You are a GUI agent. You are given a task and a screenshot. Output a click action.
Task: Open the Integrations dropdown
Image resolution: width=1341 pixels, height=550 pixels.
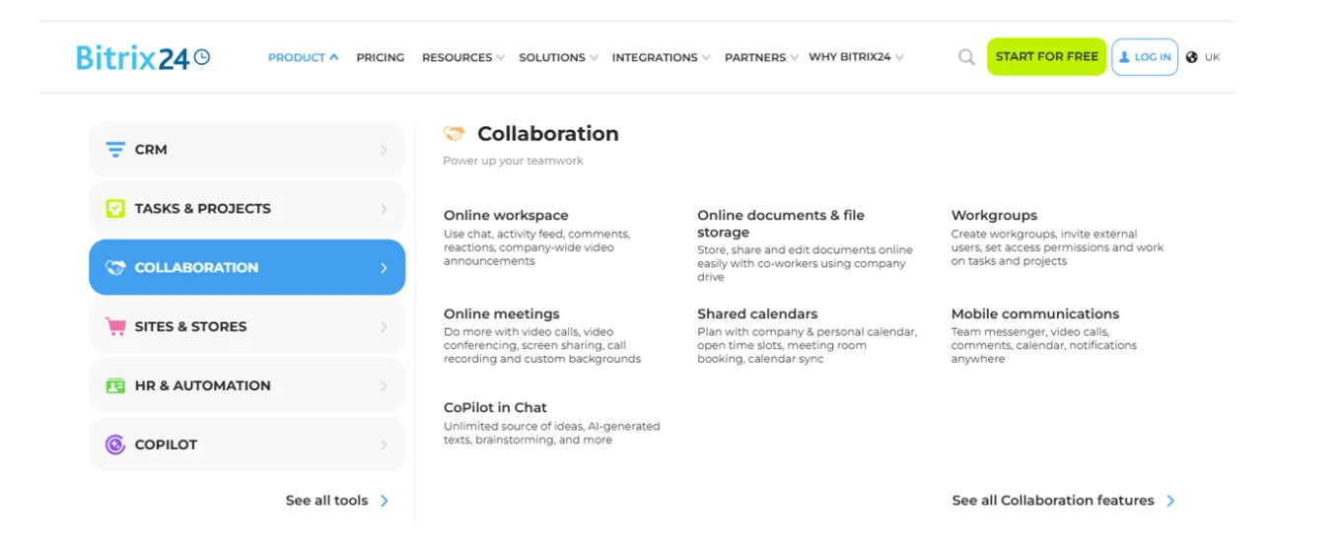tap(661, 57)
